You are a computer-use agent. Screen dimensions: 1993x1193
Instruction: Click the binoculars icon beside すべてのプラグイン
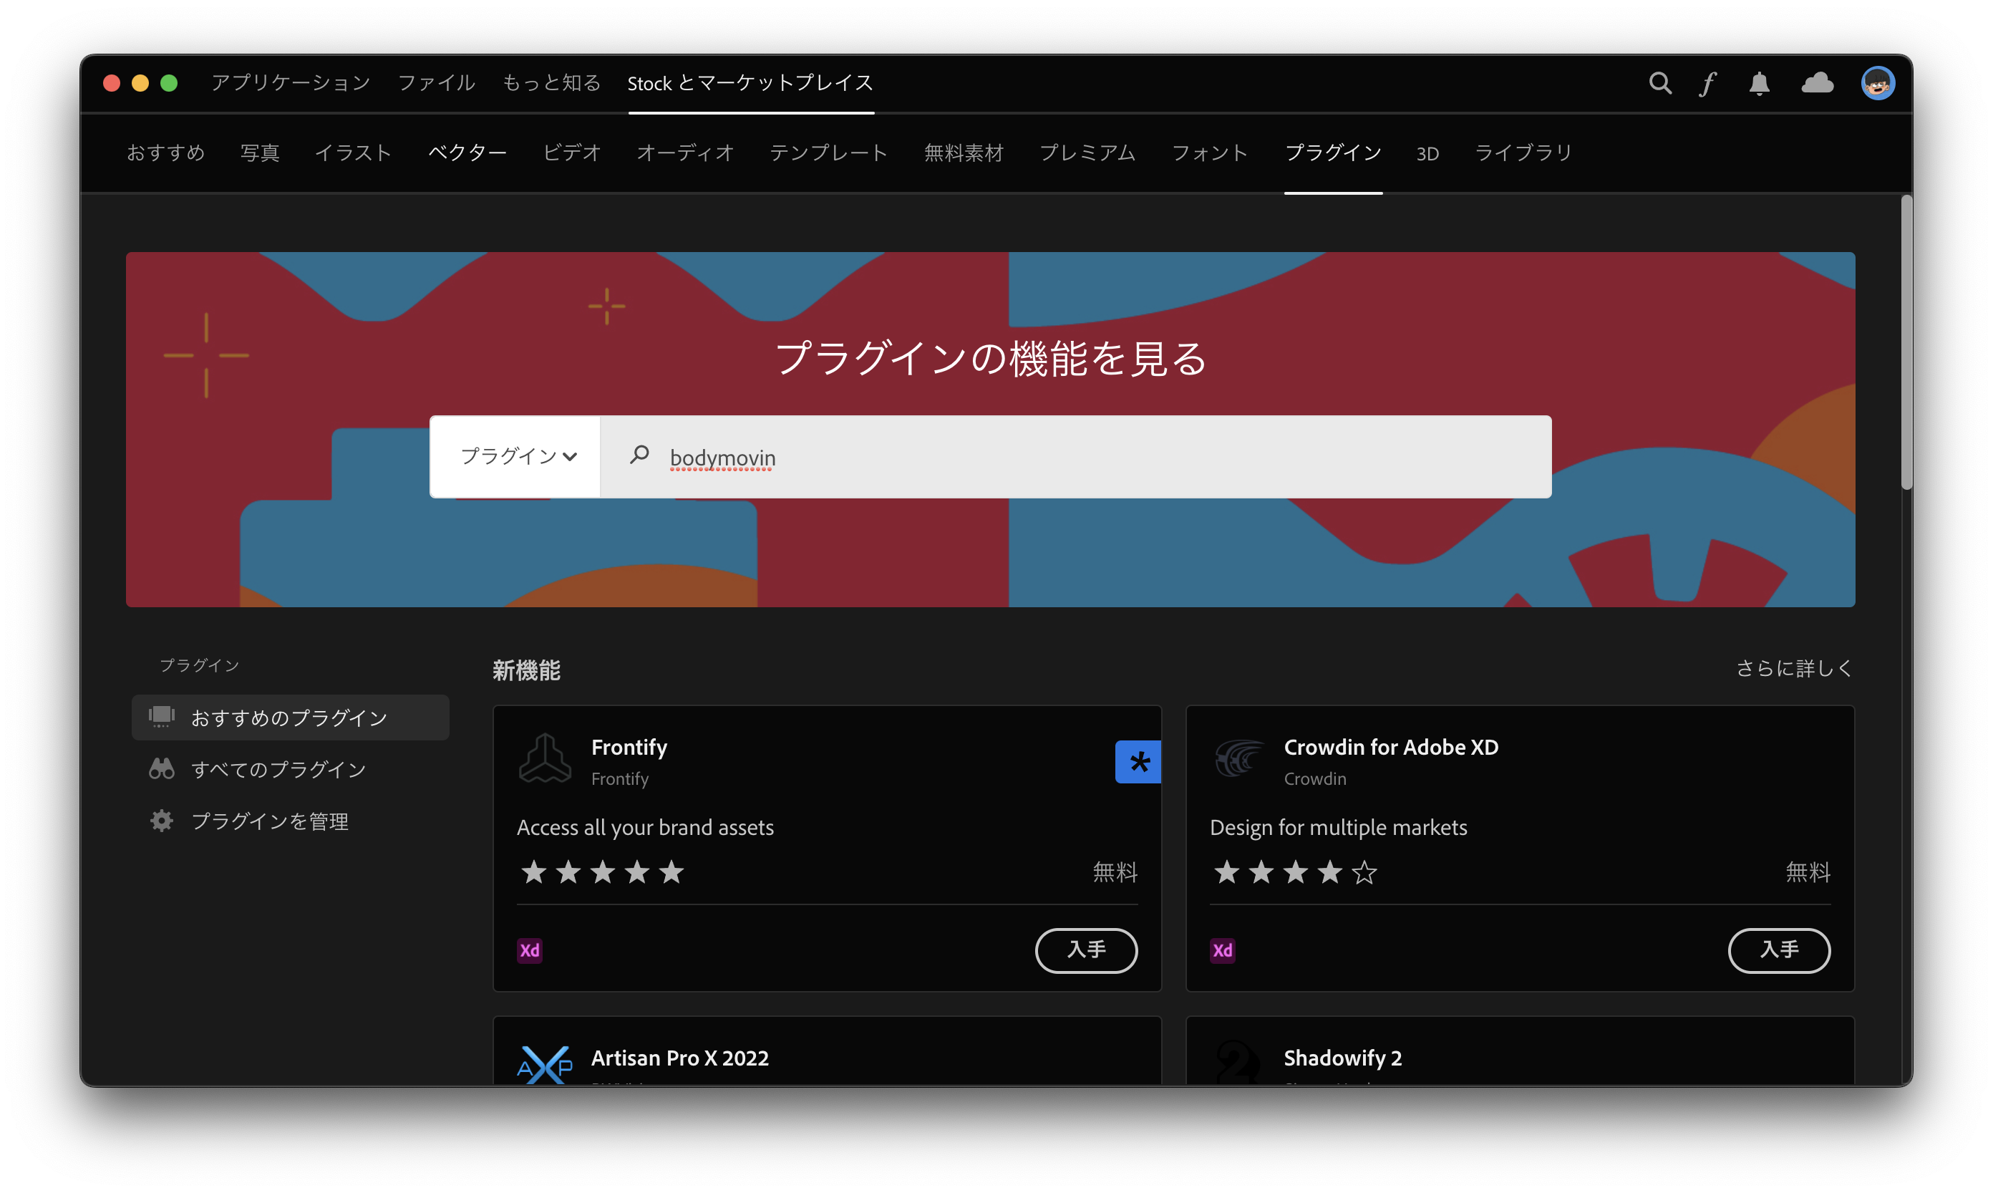click(x=162, y=768)
